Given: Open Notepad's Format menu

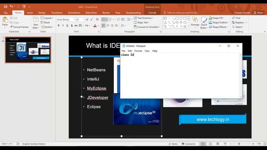Looking at the screenshot, I should point(138,51).
